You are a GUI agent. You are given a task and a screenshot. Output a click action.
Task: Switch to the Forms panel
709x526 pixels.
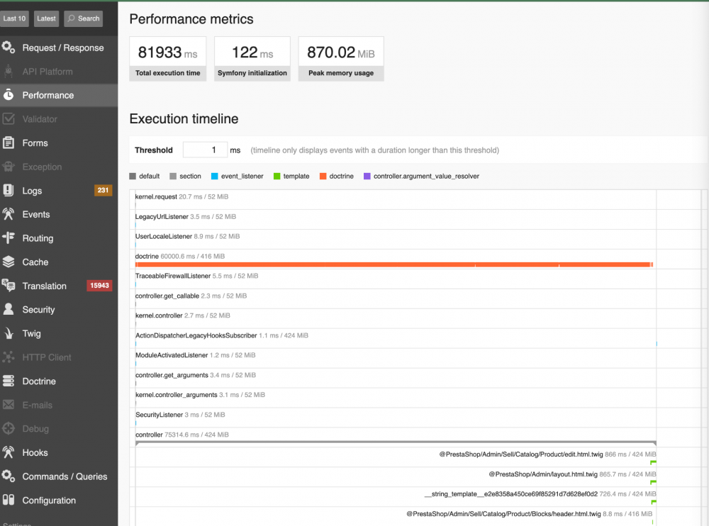pyautogui.click(x=9, y=142)
